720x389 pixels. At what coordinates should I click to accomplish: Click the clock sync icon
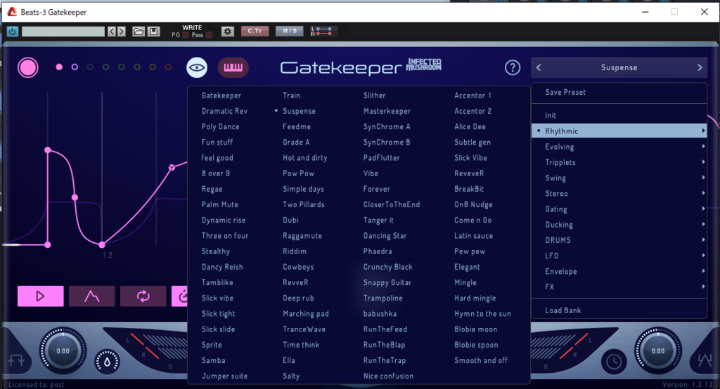point(614,362)
